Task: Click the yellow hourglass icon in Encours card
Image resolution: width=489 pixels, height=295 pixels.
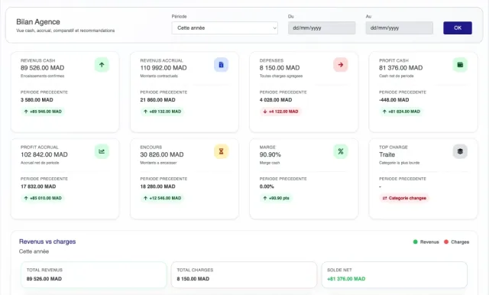Action: click(221, 151)
